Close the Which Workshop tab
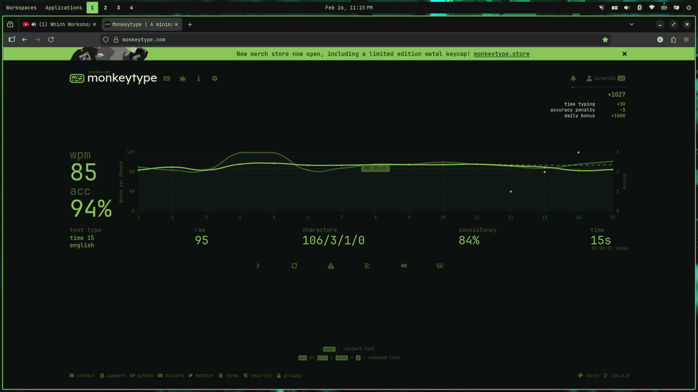This screenshot has height=392, width=698. (x=94, y=24)
